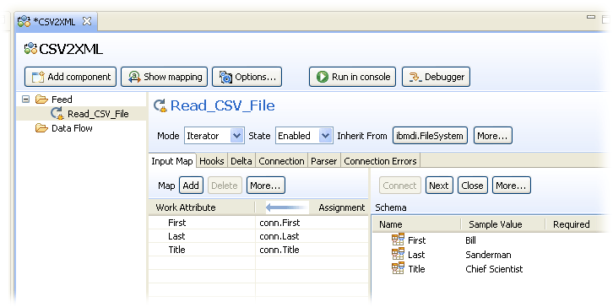
Task: Click the Add component button
Action: click(70, 77)
